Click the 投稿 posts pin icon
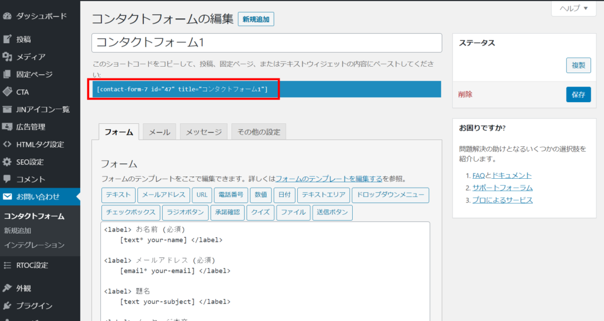 pyautogui.click(x=7, y=39)
